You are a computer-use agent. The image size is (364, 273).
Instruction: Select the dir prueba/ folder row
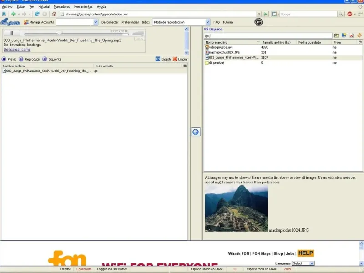pos(283,63)
